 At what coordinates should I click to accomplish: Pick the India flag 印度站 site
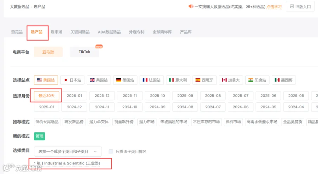pyautogui.click(x=257, y=80)
